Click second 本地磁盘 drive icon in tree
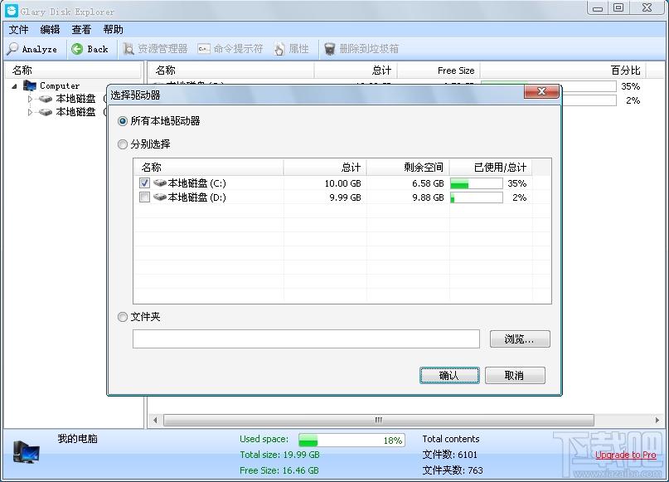Screen dimensions: 669x482 point(46,112)
